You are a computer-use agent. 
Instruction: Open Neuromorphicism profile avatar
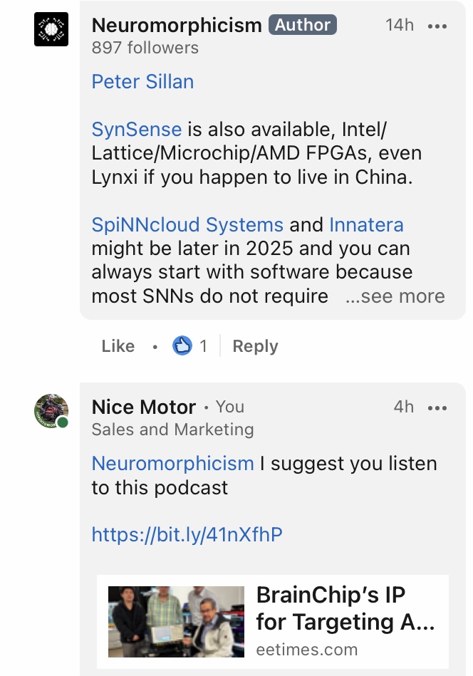51,29
